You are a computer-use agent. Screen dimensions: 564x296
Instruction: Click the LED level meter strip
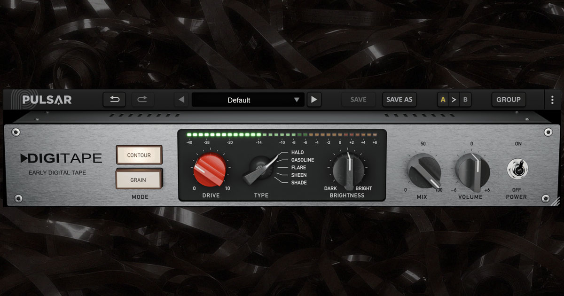tap(282, 134)
